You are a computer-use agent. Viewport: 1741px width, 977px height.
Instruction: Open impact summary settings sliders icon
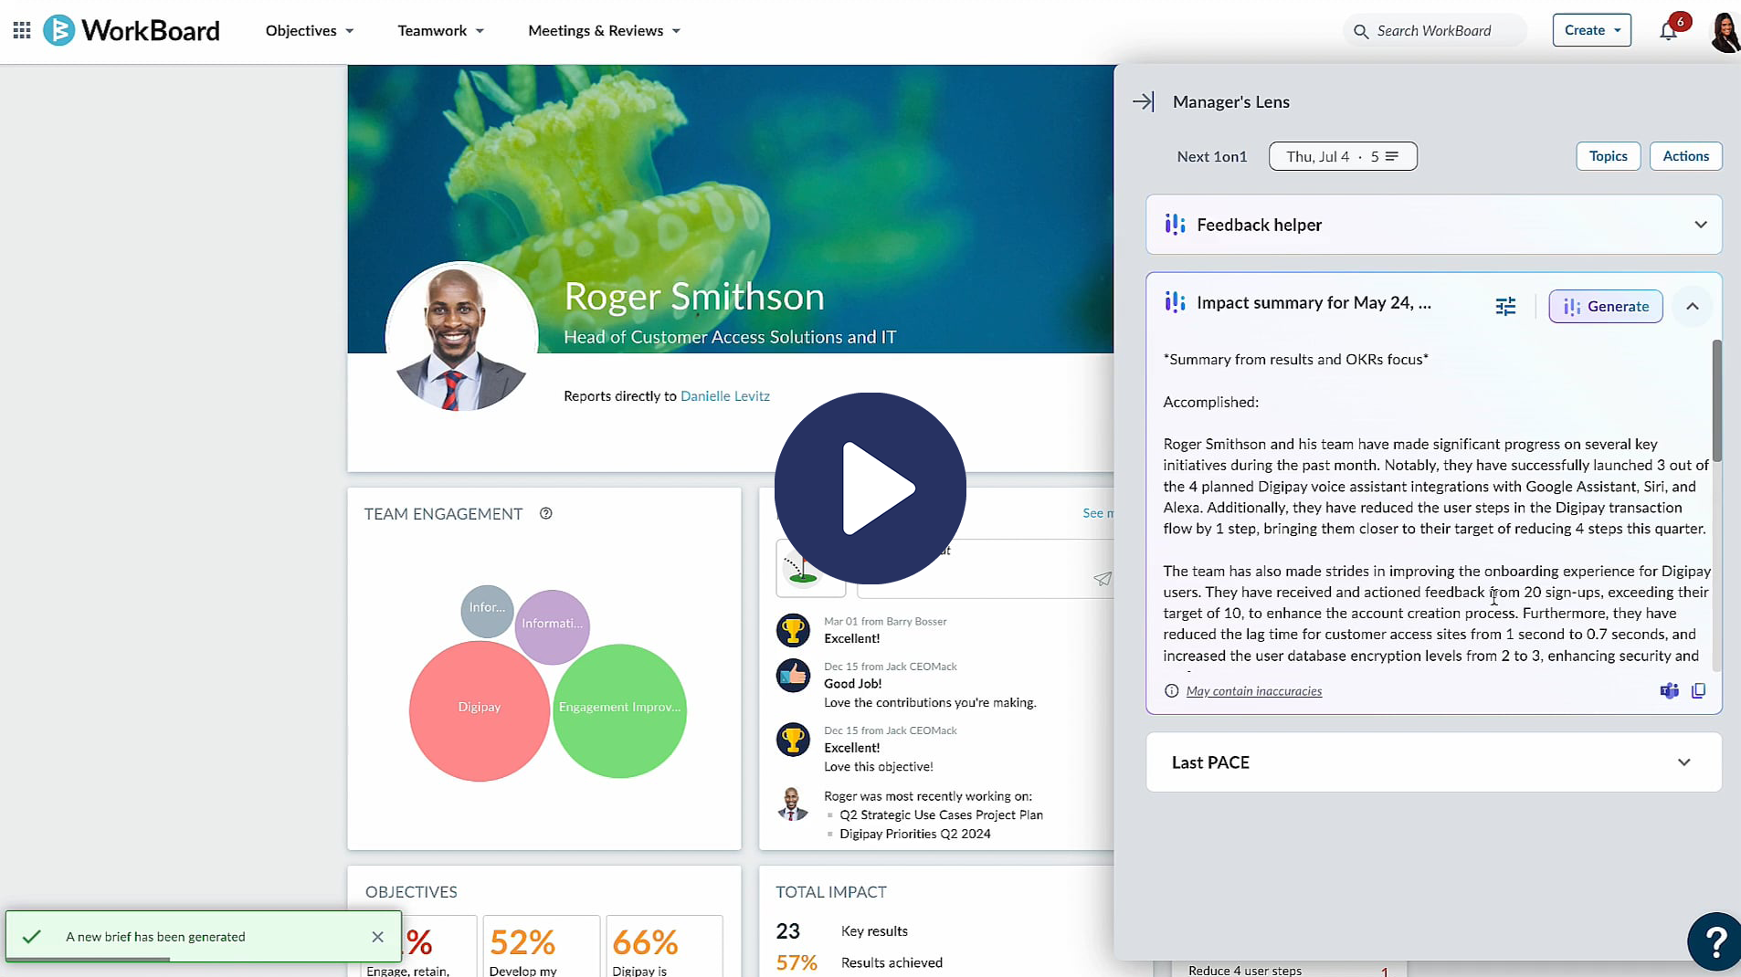click(x=1505, y=306)
